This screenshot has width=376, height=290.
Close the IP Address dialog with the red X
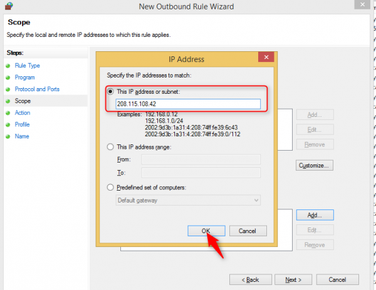click(x=266, y=57)
